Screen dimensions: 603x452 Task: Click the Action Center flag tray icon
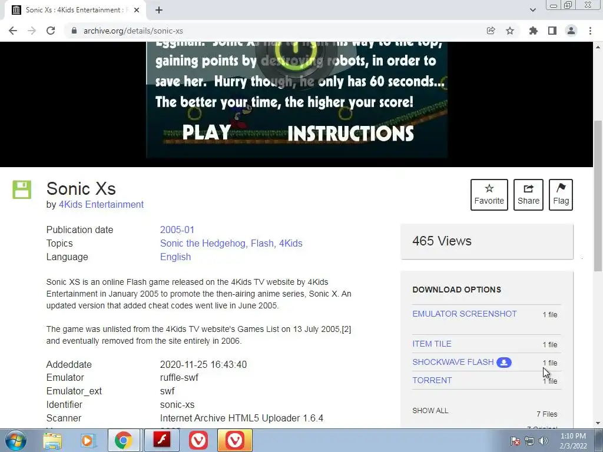pos(515,441)
